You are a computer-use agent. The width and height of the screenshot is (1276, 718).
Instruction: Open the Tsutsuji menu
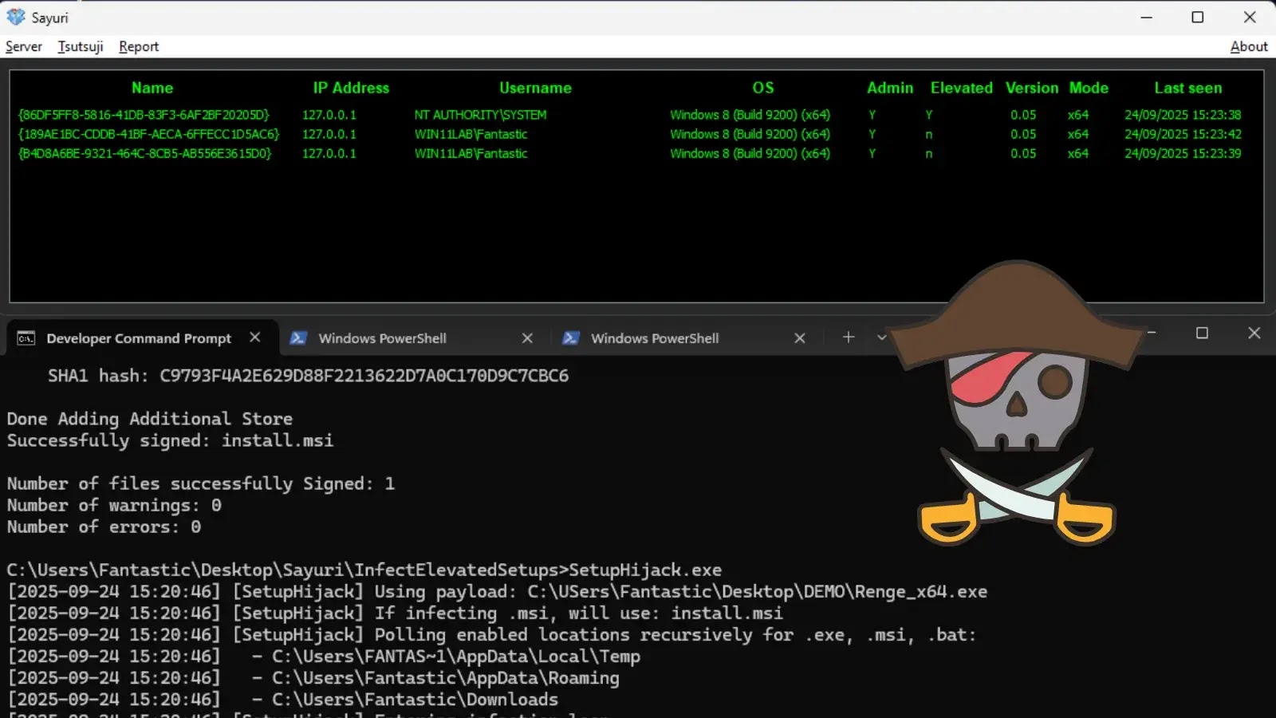(x=79, y=46)
